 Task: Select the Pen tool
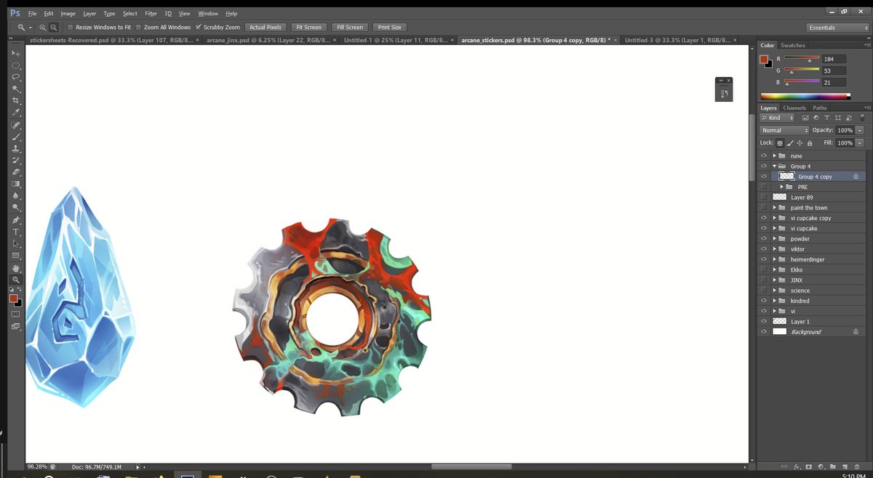[x=15, y=220]
